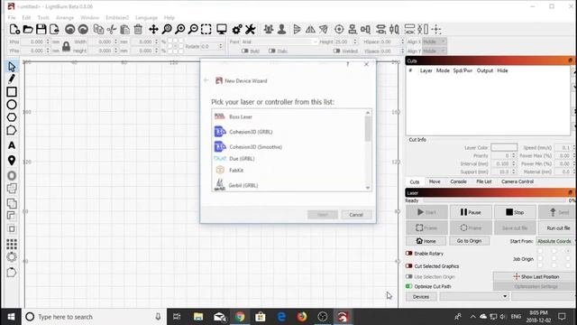Open the Arrange menu
This screenshot has width=577, height=325.
65,18
